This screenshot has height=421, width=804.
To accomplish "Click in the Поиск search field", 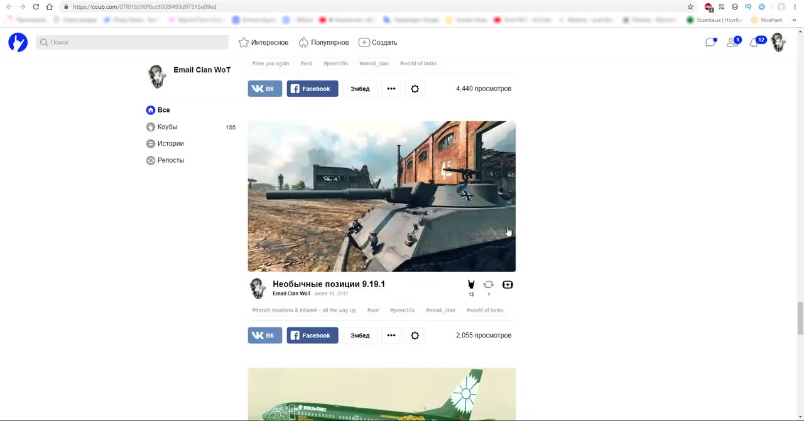I will pos(132,42).
